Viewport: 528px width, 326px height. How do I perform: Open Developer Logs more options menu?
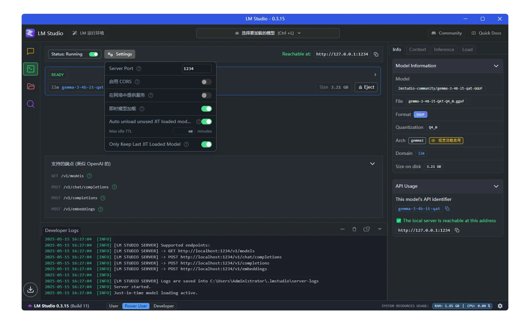[x=343, y=229]
